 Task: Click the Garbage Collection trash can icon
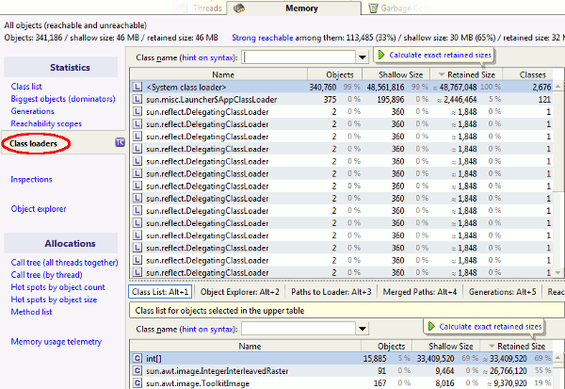click(x=373, y=8)
